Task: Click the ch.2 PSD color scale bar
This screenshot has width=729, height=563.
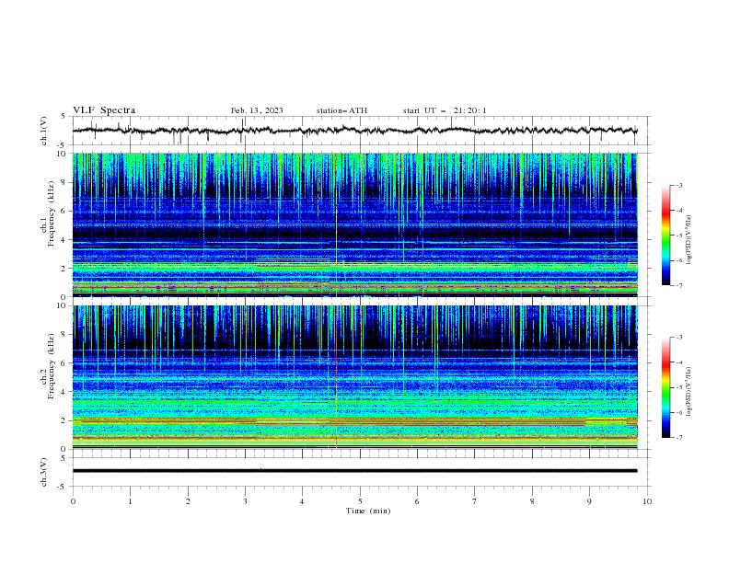Action: (x=665, y=387)
